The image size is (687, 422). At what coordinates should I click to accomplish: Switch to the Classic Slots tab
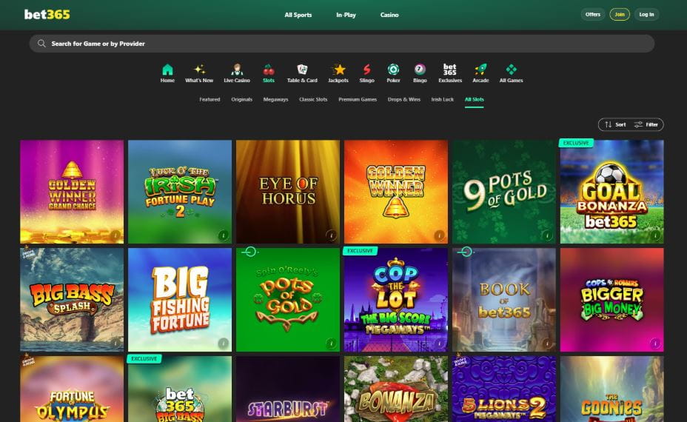pos(313,99)
